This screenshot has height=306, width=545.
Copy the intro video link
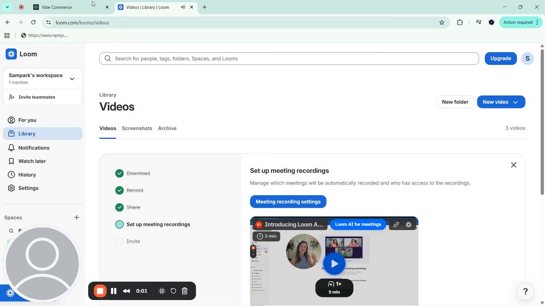coord(396,224)
